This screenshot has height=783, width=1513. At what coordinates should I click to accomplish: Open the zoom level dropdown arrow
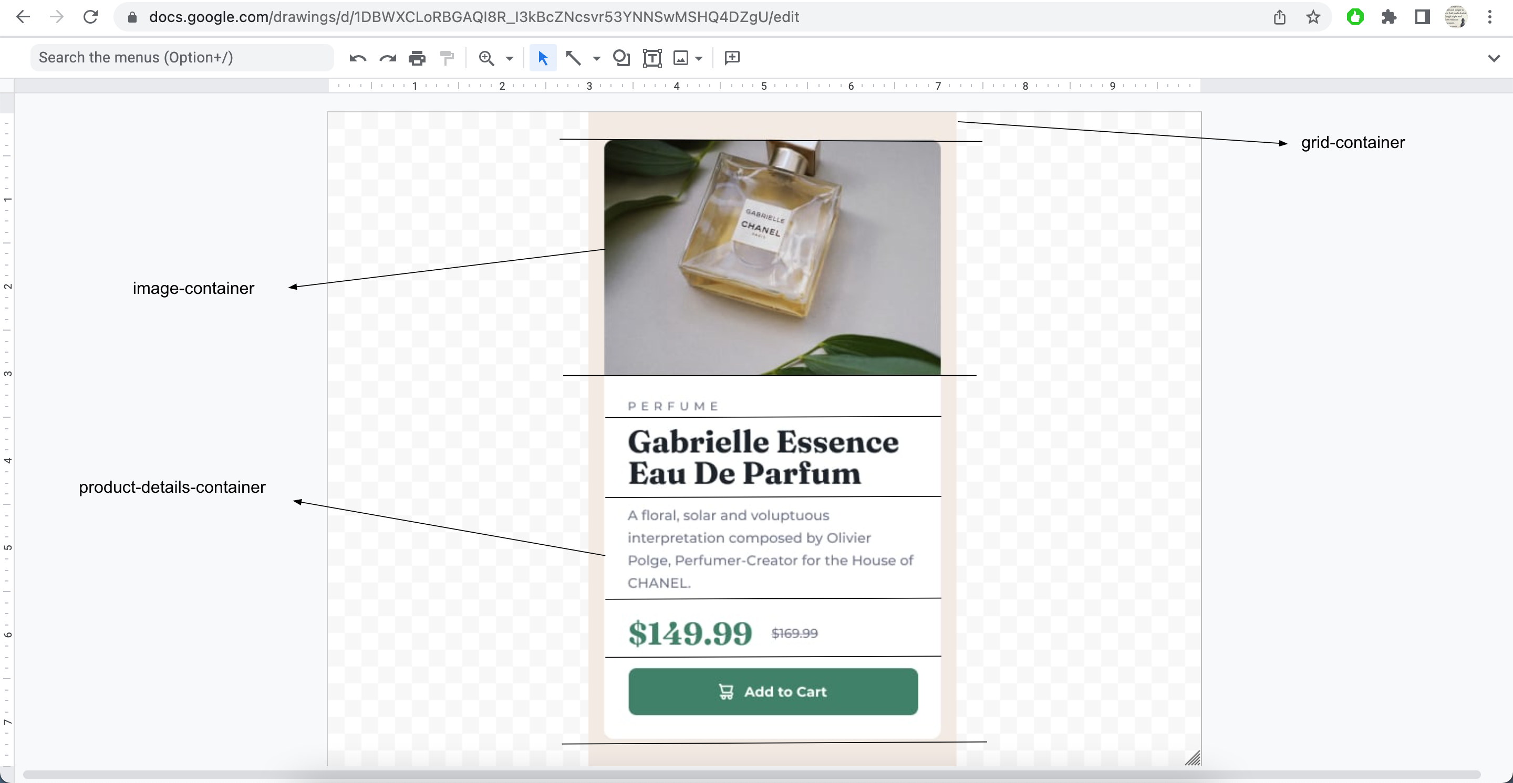(509, 58)
